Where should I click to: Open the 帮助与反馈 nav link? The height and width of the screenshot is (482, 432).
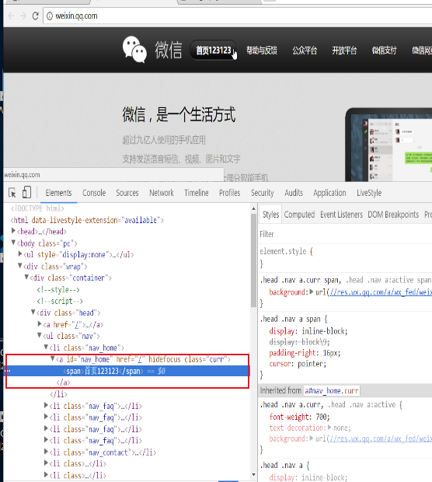[262, 50]
